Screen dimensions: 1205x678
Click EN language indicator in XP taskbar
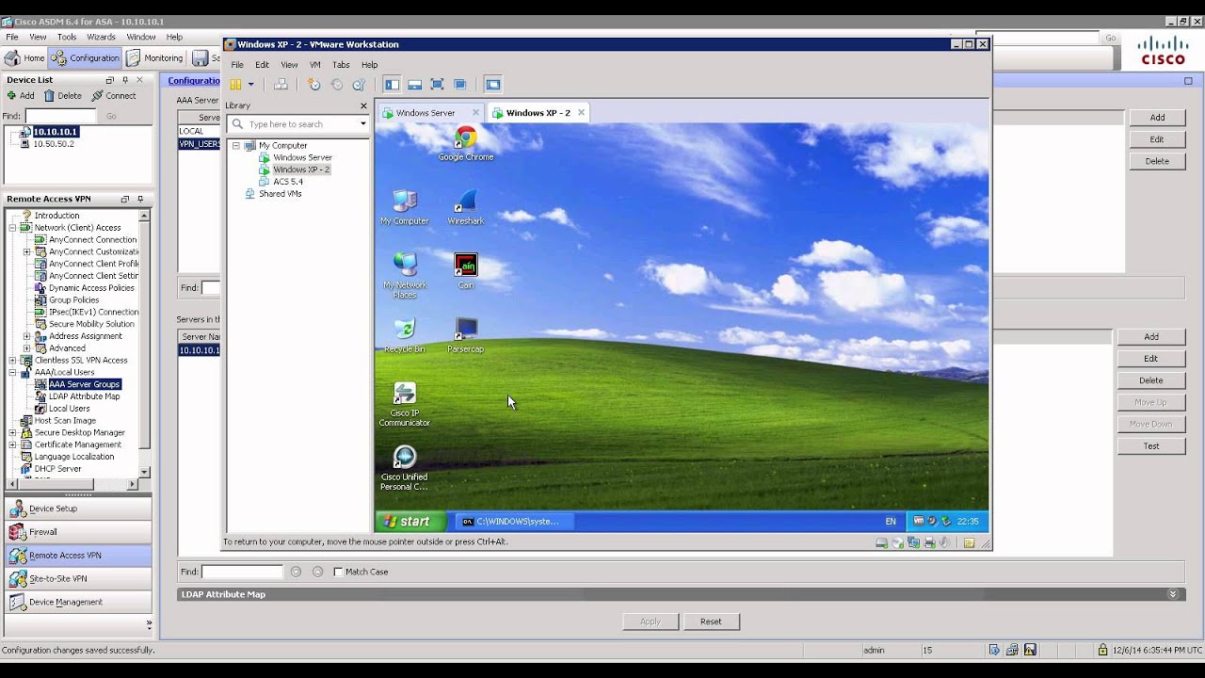click(x=891, y=522)
